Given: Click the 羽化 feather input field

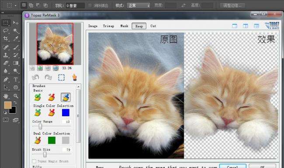Looking at the screenshot, I should 75,6.
